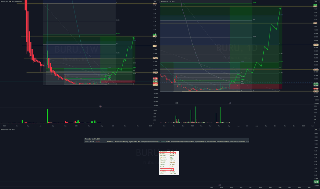This screenshot has height=189, width=320.
Task: Select green projection arrow tip on daily chart
Action: point(280,8)
